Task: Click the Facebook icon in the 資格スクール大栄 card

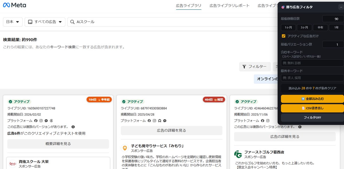Action: (36, 121)
